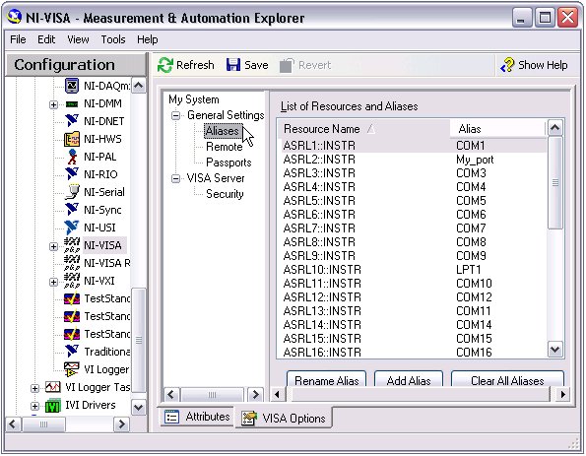Click the aliases list vertical scrollbar thumb
The height and width of the screenshot is (456, 586).
[x=555, y=183]
